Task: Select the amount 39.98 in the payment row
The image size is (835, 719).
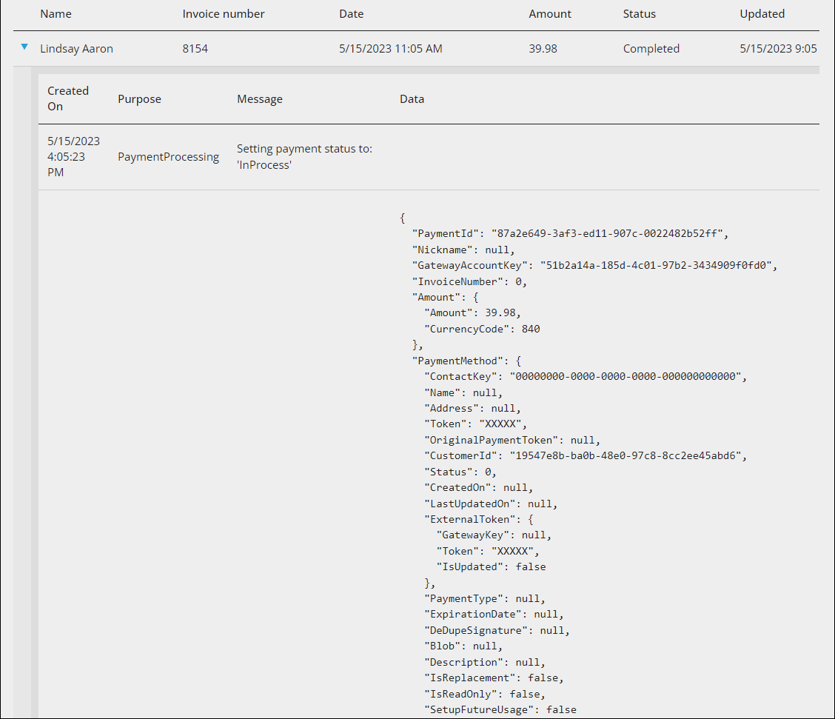Action: tap(543, 48)
